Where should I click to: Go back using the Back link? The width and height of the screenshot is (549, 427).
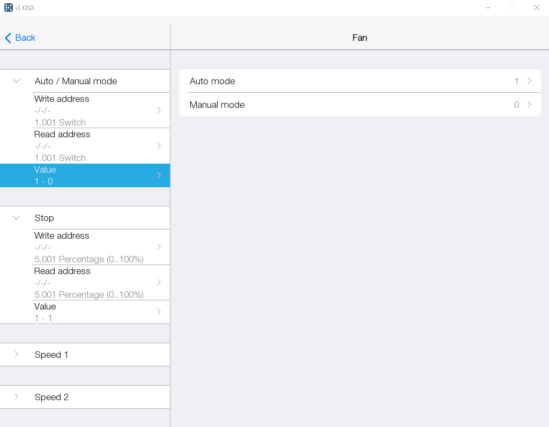25,38
